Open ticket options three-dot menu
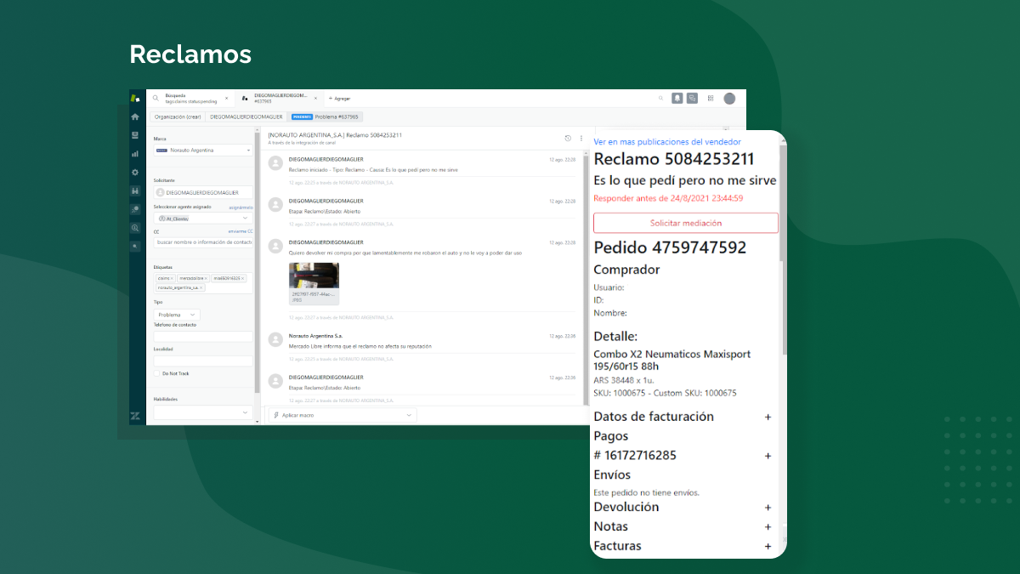 [581, 138]
